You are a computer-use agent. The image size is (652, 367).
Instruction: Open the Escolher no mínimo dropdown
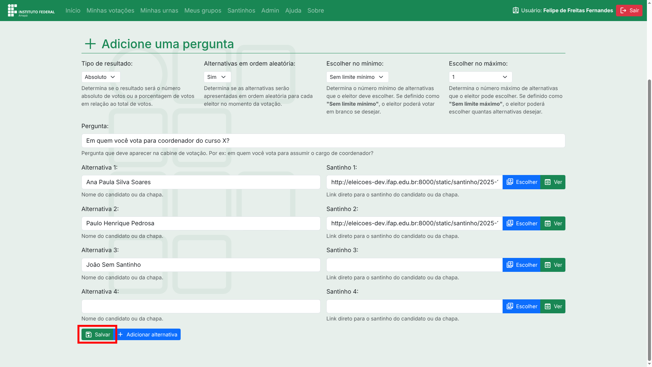357,77
